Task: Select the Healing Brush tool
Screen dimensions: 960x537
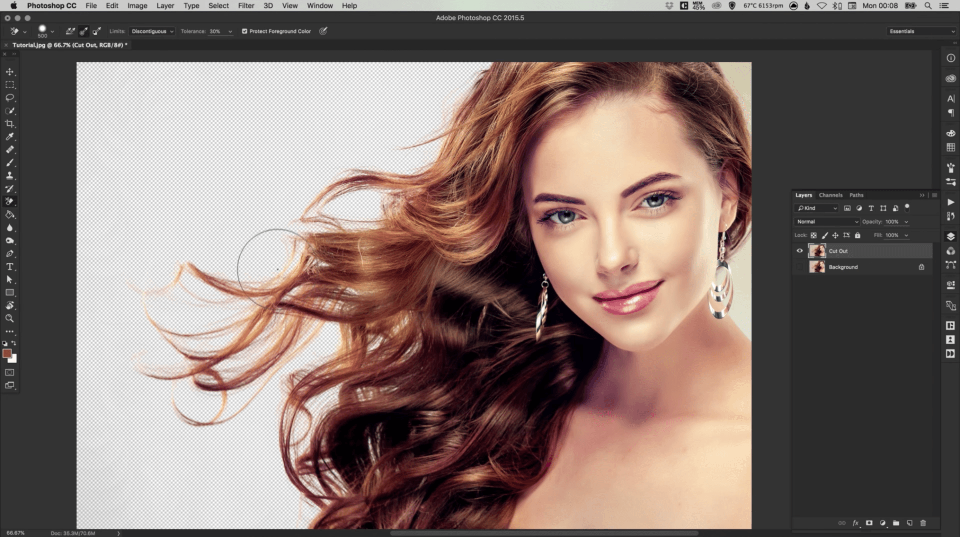Action: pyautogui.click(x=9, y=150)
